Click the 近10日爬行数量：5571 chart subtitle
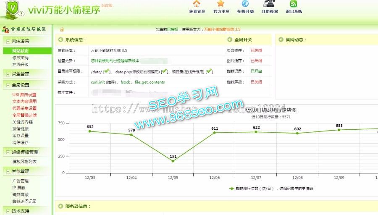The height and width of the screenshot is (215, 378). click(x=271, y=117)
